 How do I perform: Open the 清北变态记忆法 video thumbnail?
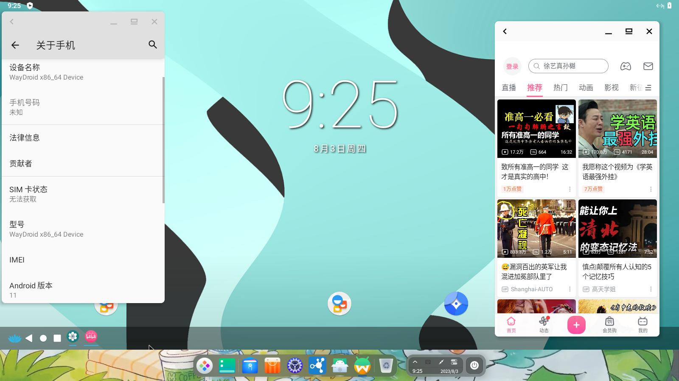pos(617,229)
